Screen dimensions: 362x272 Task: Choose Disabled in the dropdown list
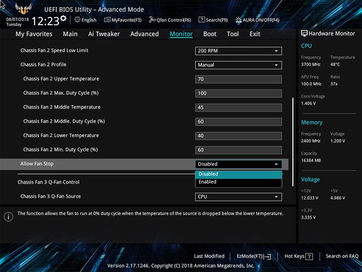pyautogui.click(x=238, y=174)
